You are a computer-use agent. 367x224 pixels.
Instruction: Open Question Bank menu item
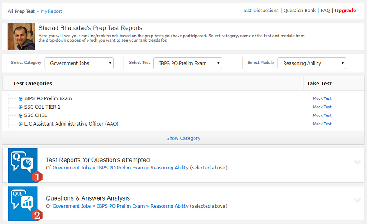click(x=300, y=11)
